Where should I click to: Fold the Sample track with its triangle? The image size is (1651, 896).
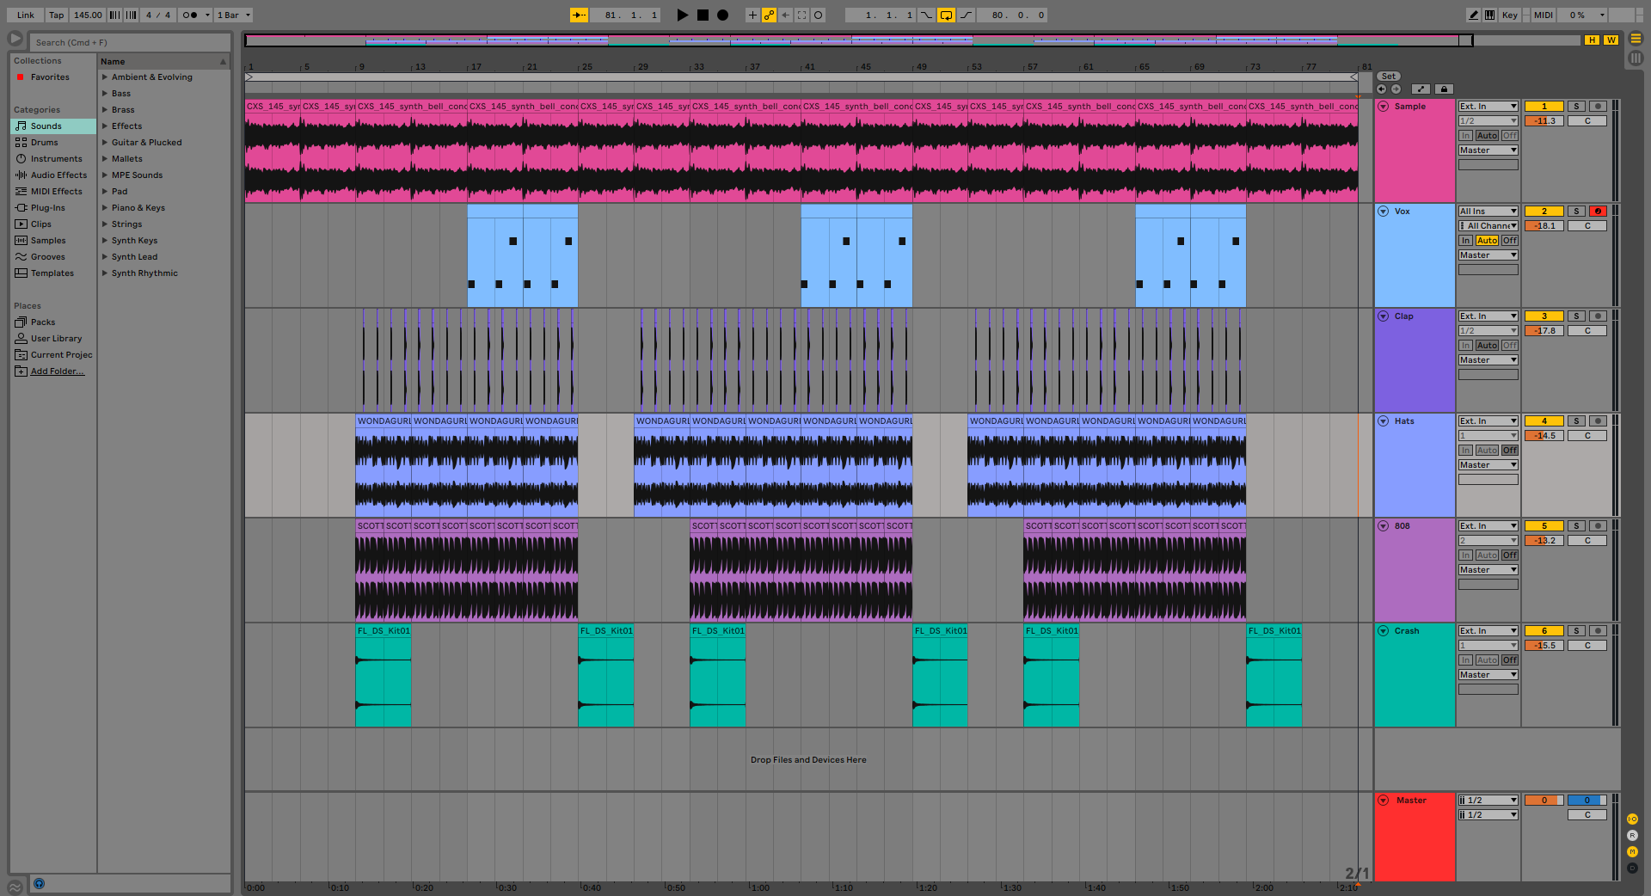[1384, 106]
